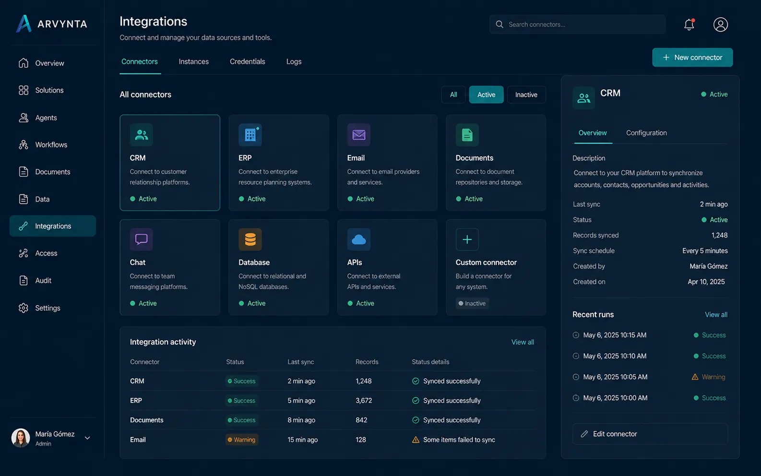The image size is (761, 476).
Task: Click the Solutions grid icon in sidebar
Action: 24,90
